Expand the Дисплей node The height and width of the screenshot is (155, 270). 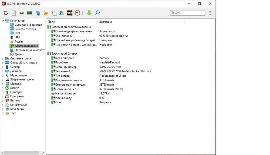coord(3,71)
